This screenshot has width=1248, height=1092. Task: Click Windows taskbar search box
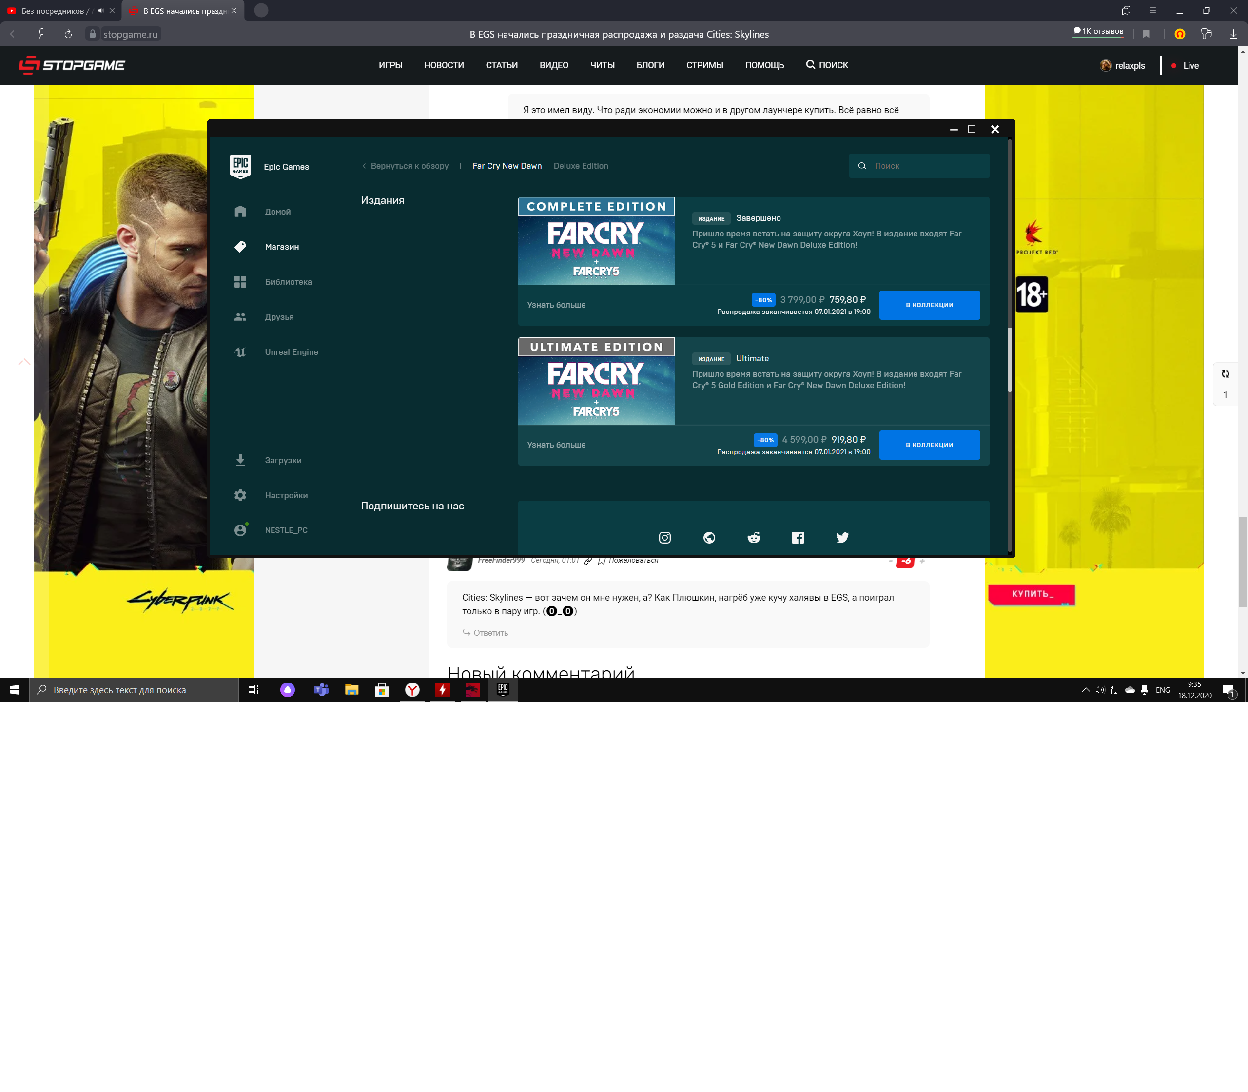(134, 690)
